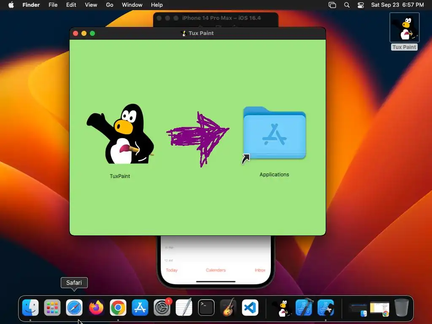The image size is (432, 324).
Task: Restore the minimized Finder window in dock
Action: tap(358, 309)
